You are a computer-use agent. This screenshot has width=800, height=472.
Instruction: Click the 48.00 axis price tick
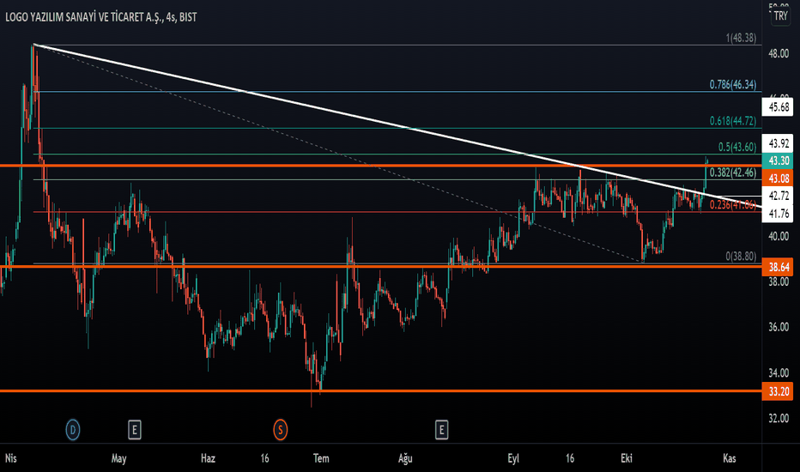click(779, 53)
